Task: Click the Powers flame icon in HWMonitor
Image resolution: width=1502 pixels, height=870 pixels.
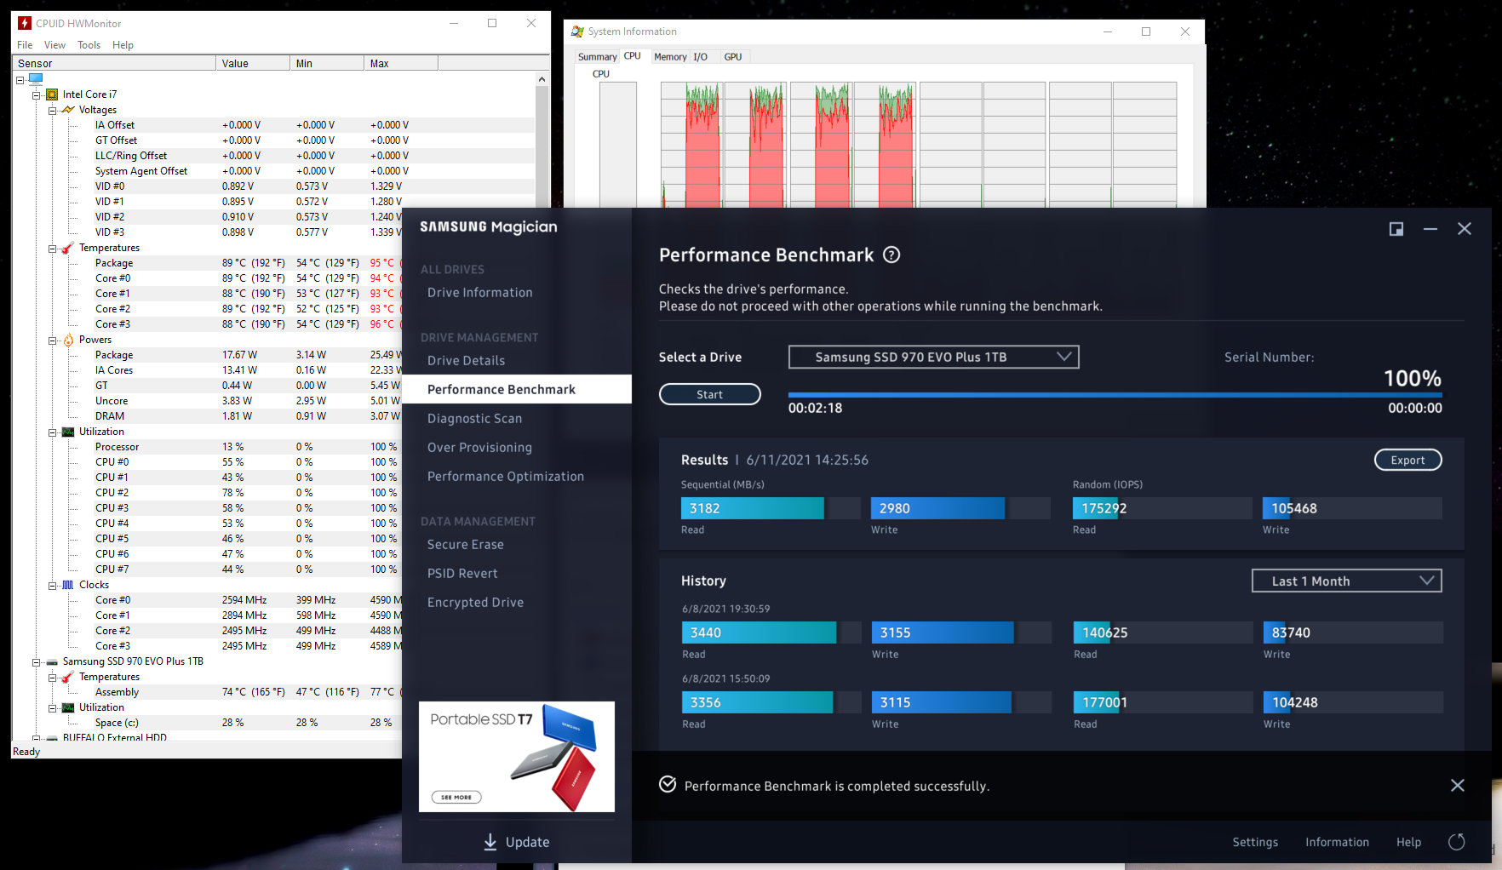Action: (x=68, y=340)
